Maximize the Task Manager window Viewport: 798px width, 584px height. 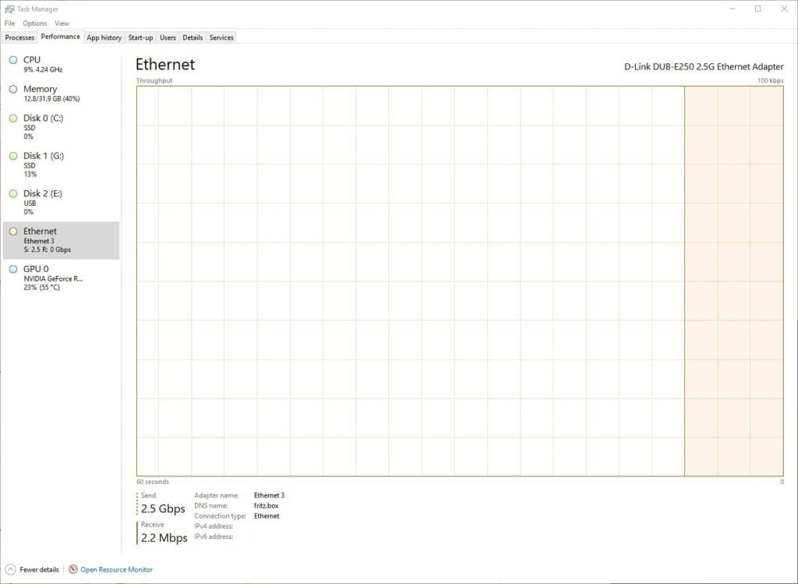click(x=757, y=9)
